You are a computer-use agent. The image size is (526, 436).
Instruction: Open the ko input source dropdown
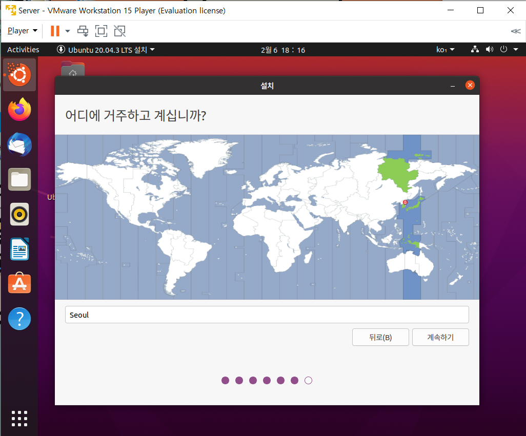tap(445, 50)
